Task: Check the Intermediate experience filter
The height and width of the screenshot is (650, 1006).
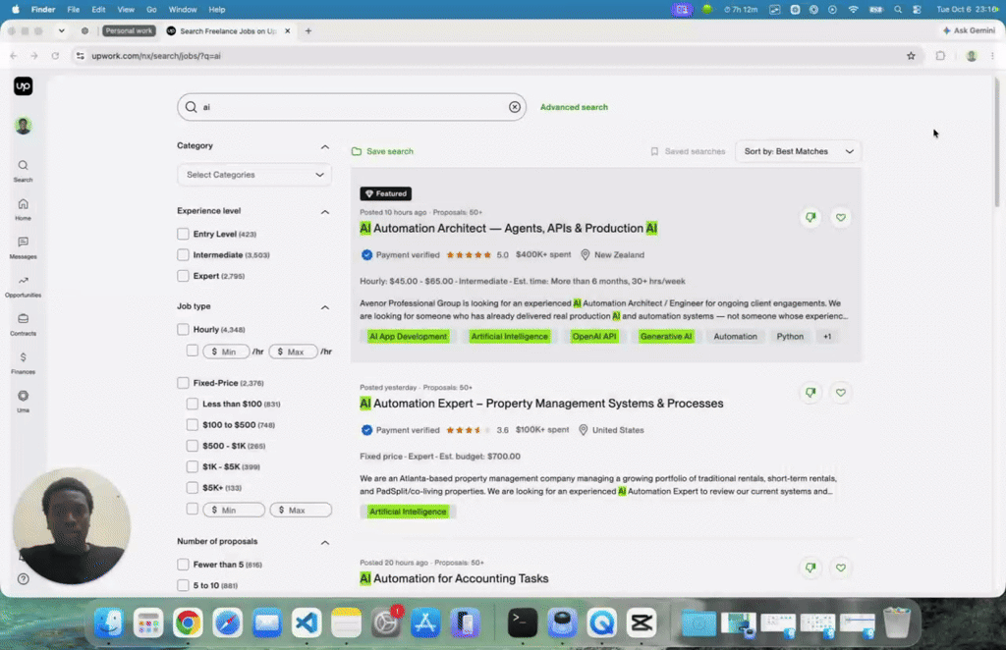Action: pos(183,255)
